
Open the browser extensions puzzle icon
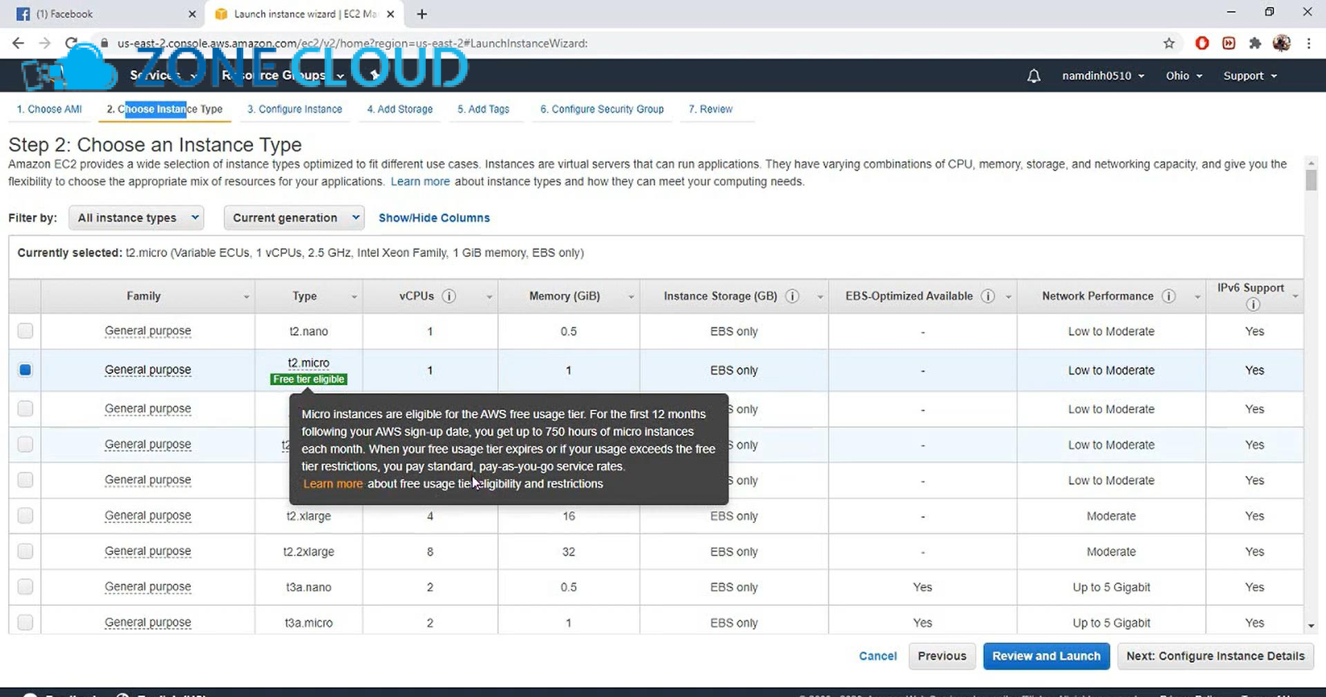point(1255,44)
